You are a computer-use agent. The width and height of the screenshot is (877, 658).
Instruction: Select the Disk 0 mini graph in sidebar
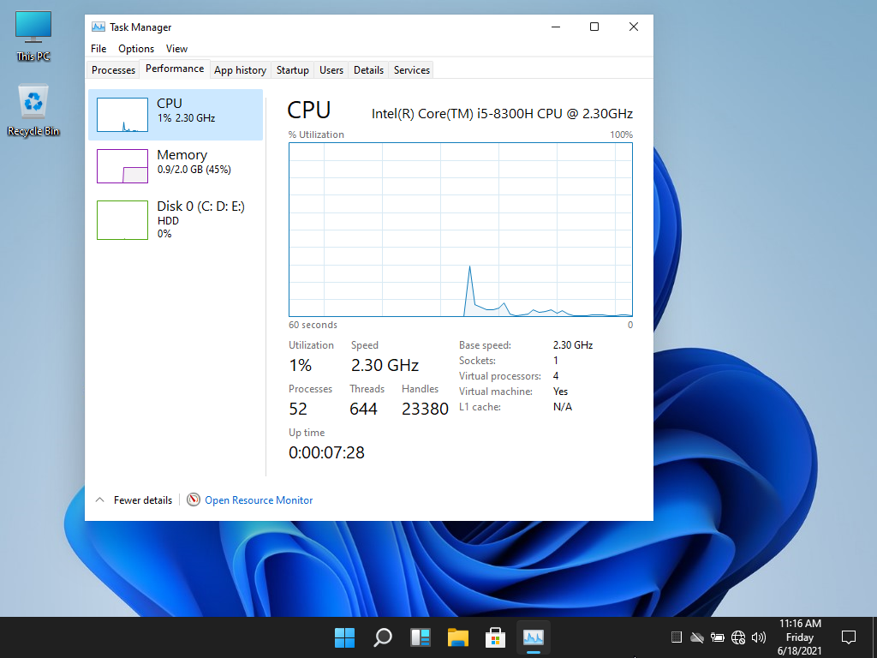point(122,220)
